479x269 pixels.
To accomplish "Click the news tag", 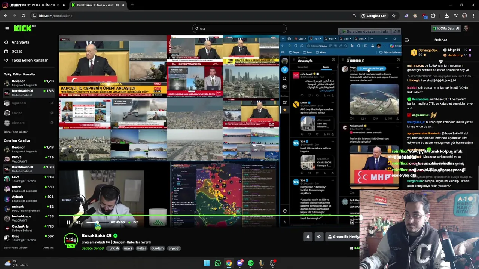I will pos(128,248).
